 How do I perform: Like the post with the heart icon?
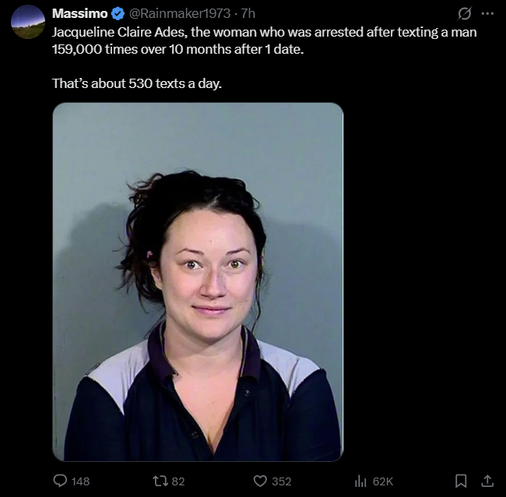coord(260,481)
